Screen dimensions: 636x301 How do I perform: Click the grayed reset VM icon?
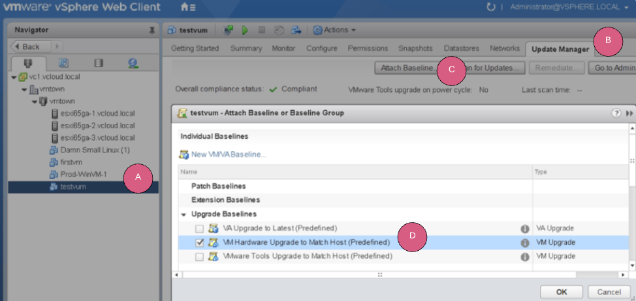pyautogui.click(x=279, y=30)
